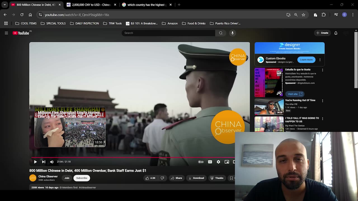Viewport: 358px width, 201px height.
Task: Open Puerto Rico Driver bookmark folder
Action: 225,23
